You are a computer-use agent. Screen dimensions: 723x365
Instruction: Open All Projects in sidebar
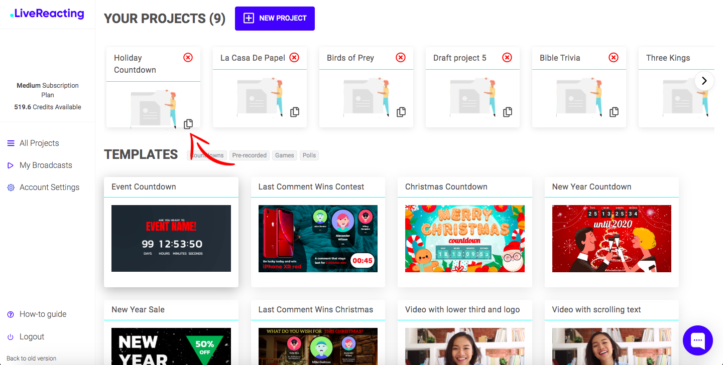pyautogui.click(x=39, y=143)
